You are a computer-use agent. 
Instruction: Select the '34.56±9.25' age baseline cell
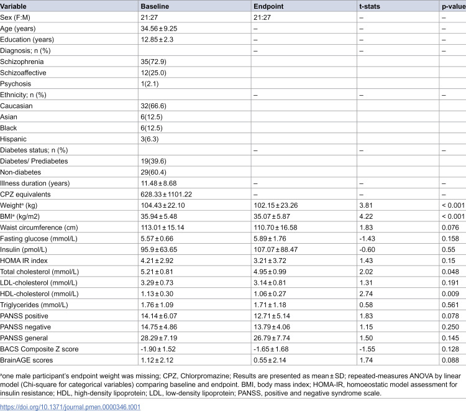point(159,29)
